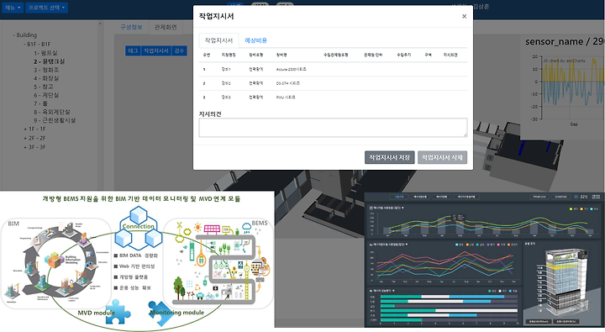The height and width of the screenshot is (332, 605).
Task: Open dropdown arrow on multi-line chart title
Action: point(407,245)
